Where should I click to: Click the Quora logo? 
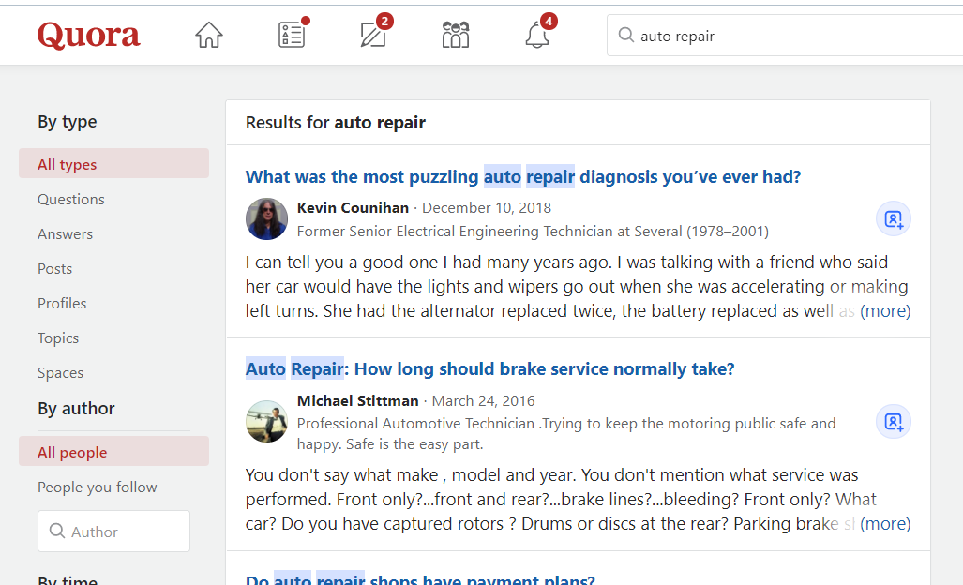pos(89,36)
